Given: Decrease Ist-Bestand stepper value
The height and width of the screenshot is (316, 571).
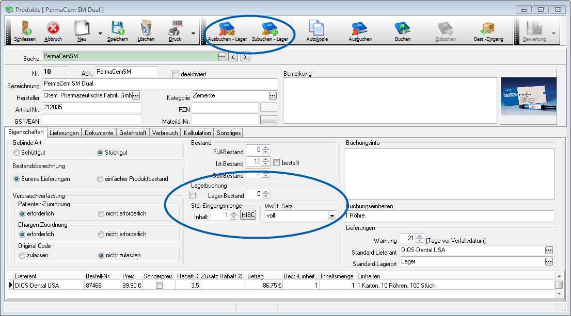Looking at the screenshot, I should pyautogui.click(x=266, y=163).
